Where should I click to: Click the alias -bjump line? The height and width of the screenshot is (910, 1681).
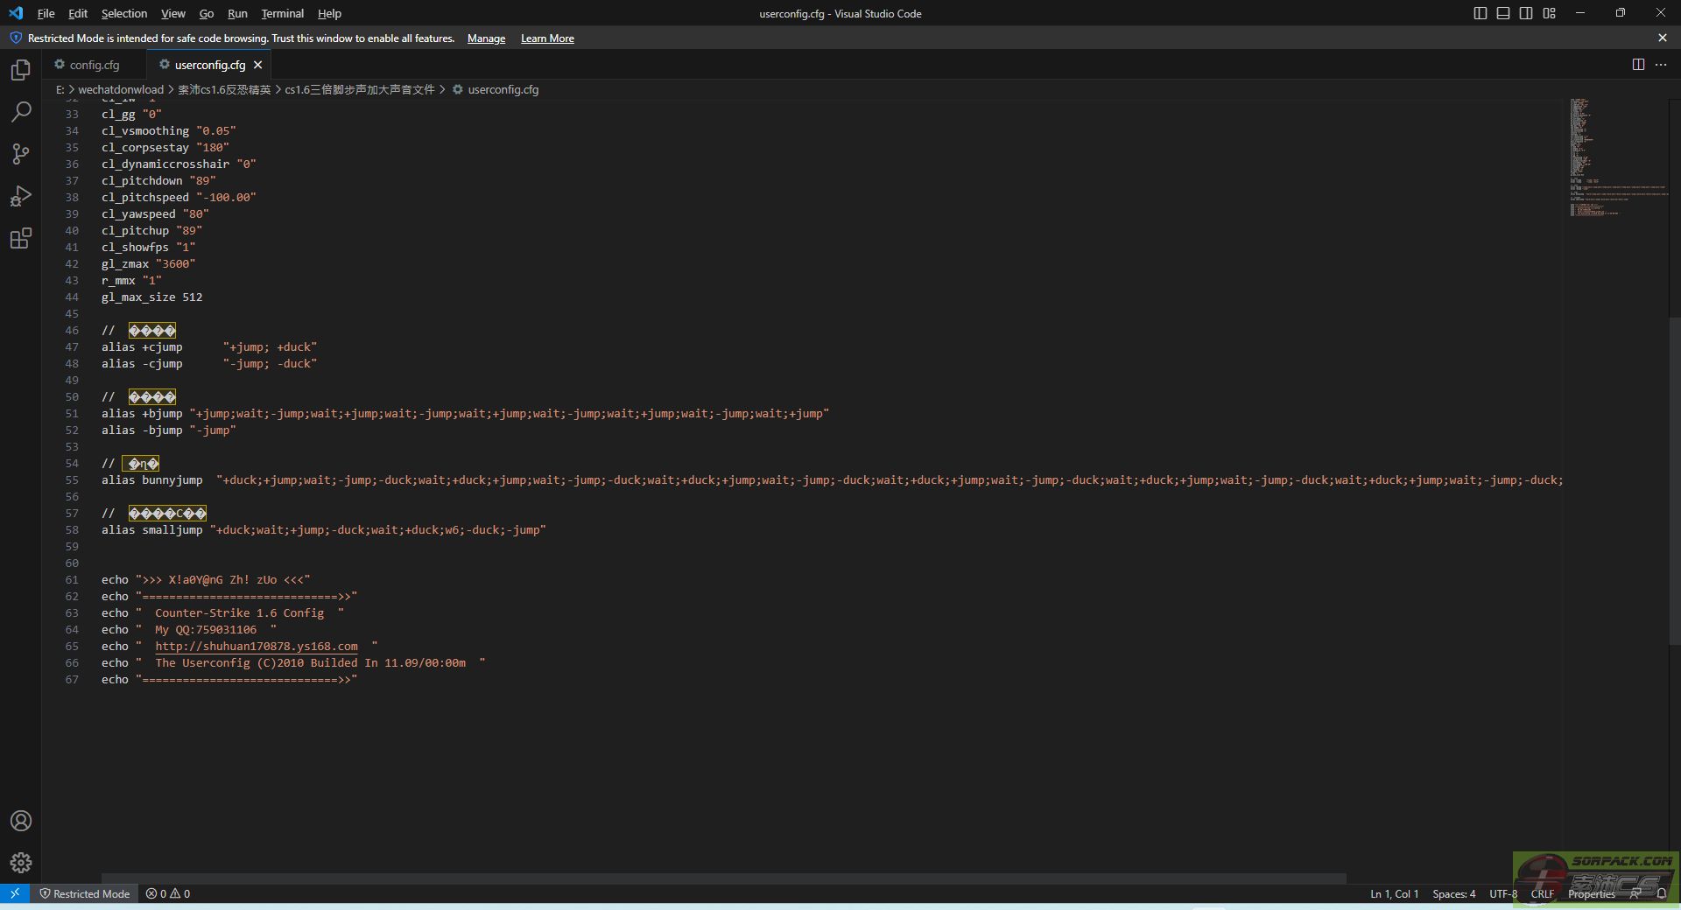coord(168,430)
